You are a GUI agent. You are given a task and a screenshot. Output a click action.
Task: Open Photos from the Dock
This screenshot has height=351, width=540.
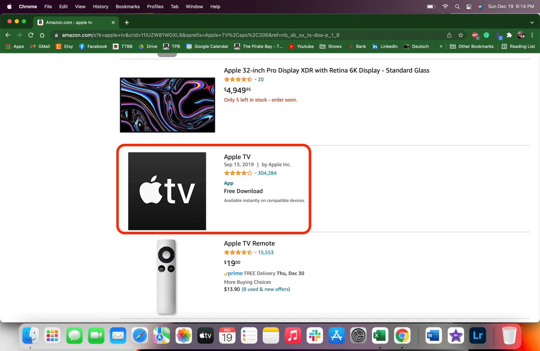[x=184, y=336]
